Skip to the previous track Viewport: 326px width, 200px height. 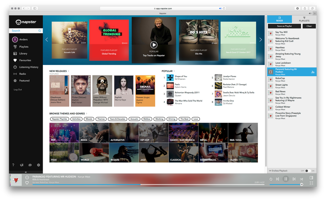click(277, 179)
